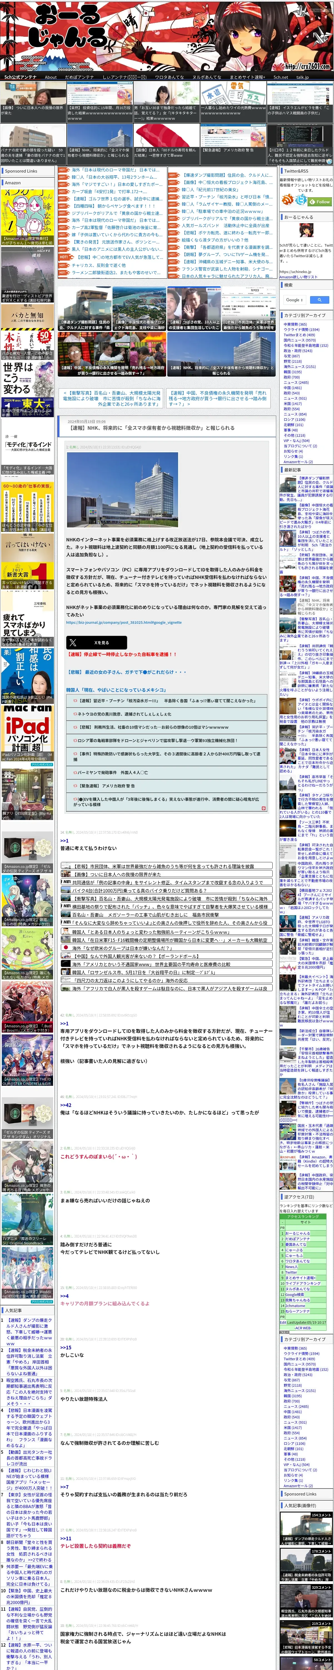Open talk.jp navigation link
334x1670 pixels.
[x=302, y=77]
